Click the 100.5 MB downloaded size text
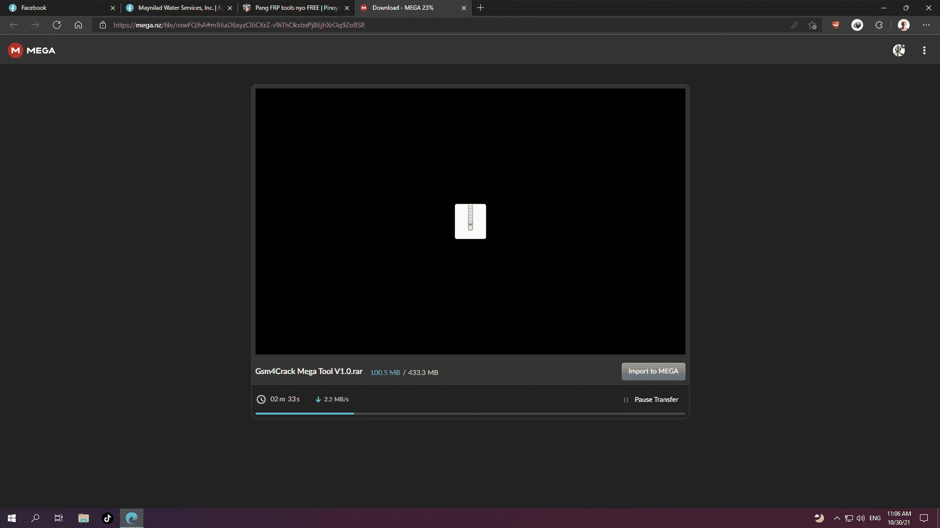This screenshot has height=528, width=940. (x=385, y=373)
